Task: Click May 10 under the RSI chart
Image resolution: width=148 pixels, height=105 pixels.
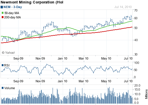Action: click(x=106, y=81)
